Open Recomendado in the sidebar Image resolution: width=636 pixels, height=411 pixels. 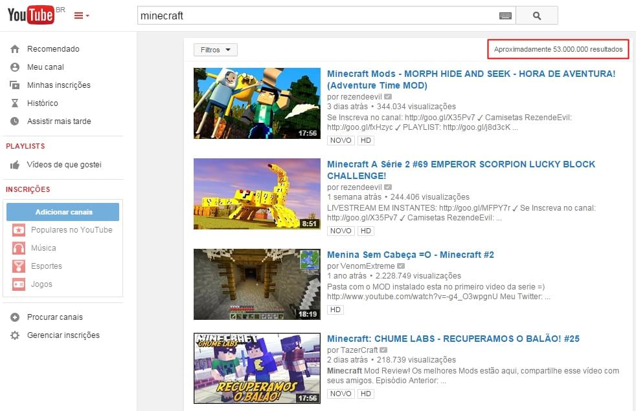click(x=53, y=49)
